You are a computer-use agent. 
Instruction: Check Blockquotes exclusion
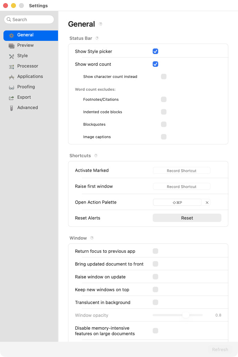coord(164,124)
